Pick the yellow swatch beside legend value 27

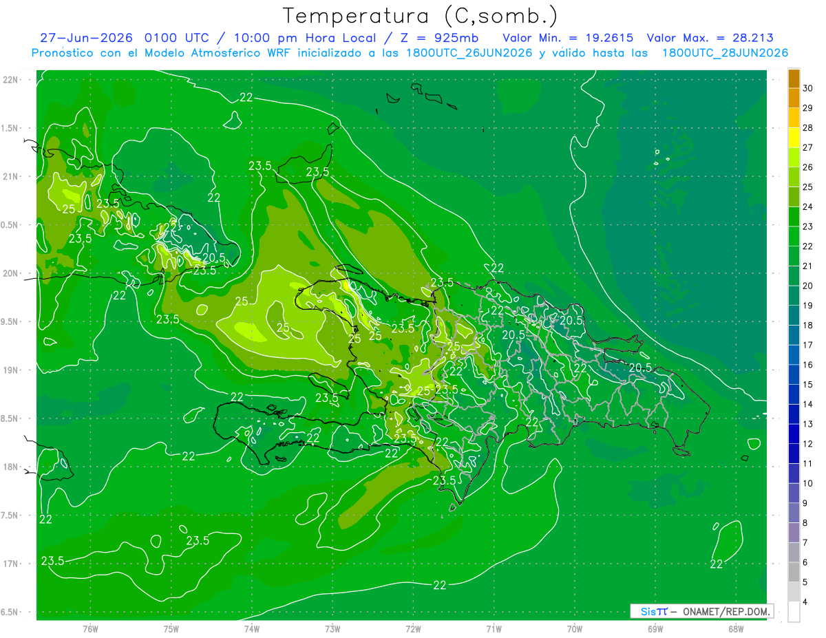point(794,138)
